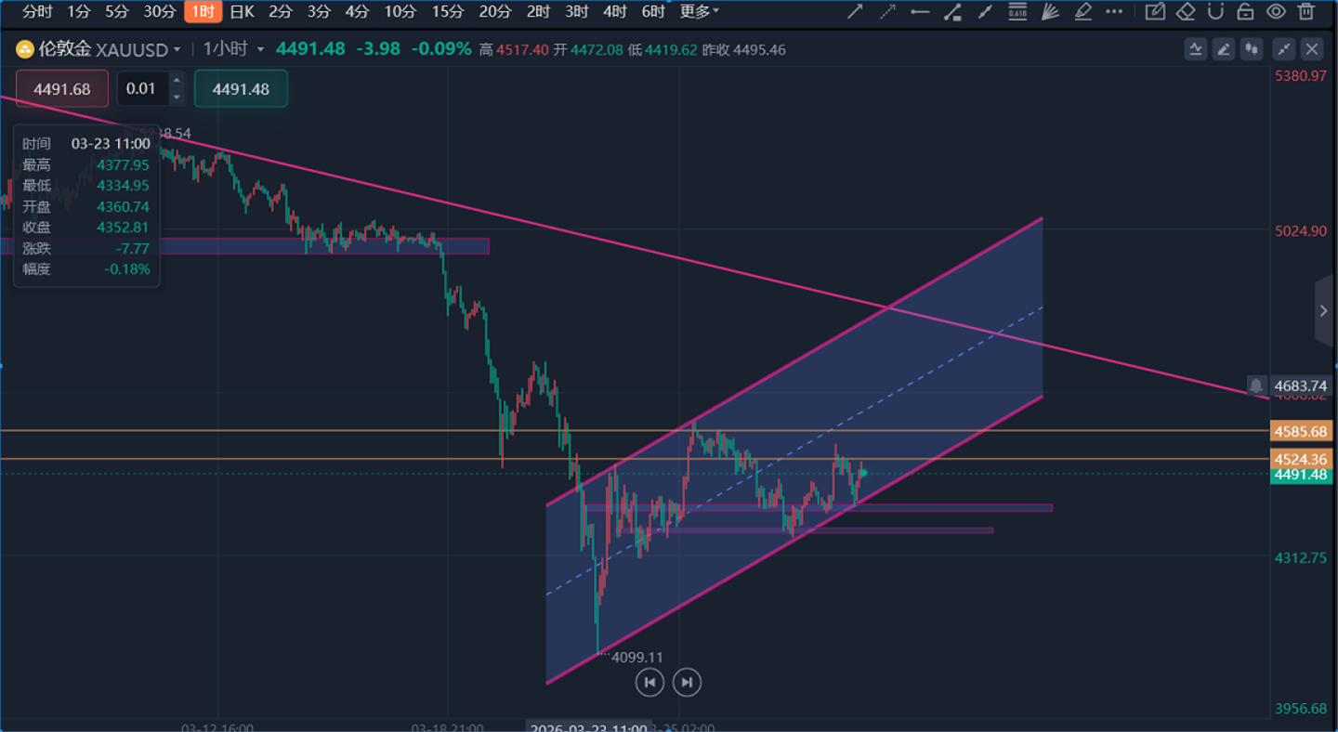Toggle drawing visibility with the eye icon

(x=1277, y=12)
